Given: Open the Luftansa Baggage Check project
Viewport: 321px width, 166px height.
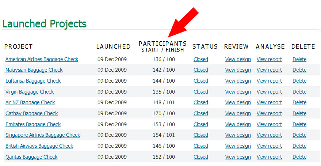Looking at the screenshot, I should click(33, 81).
